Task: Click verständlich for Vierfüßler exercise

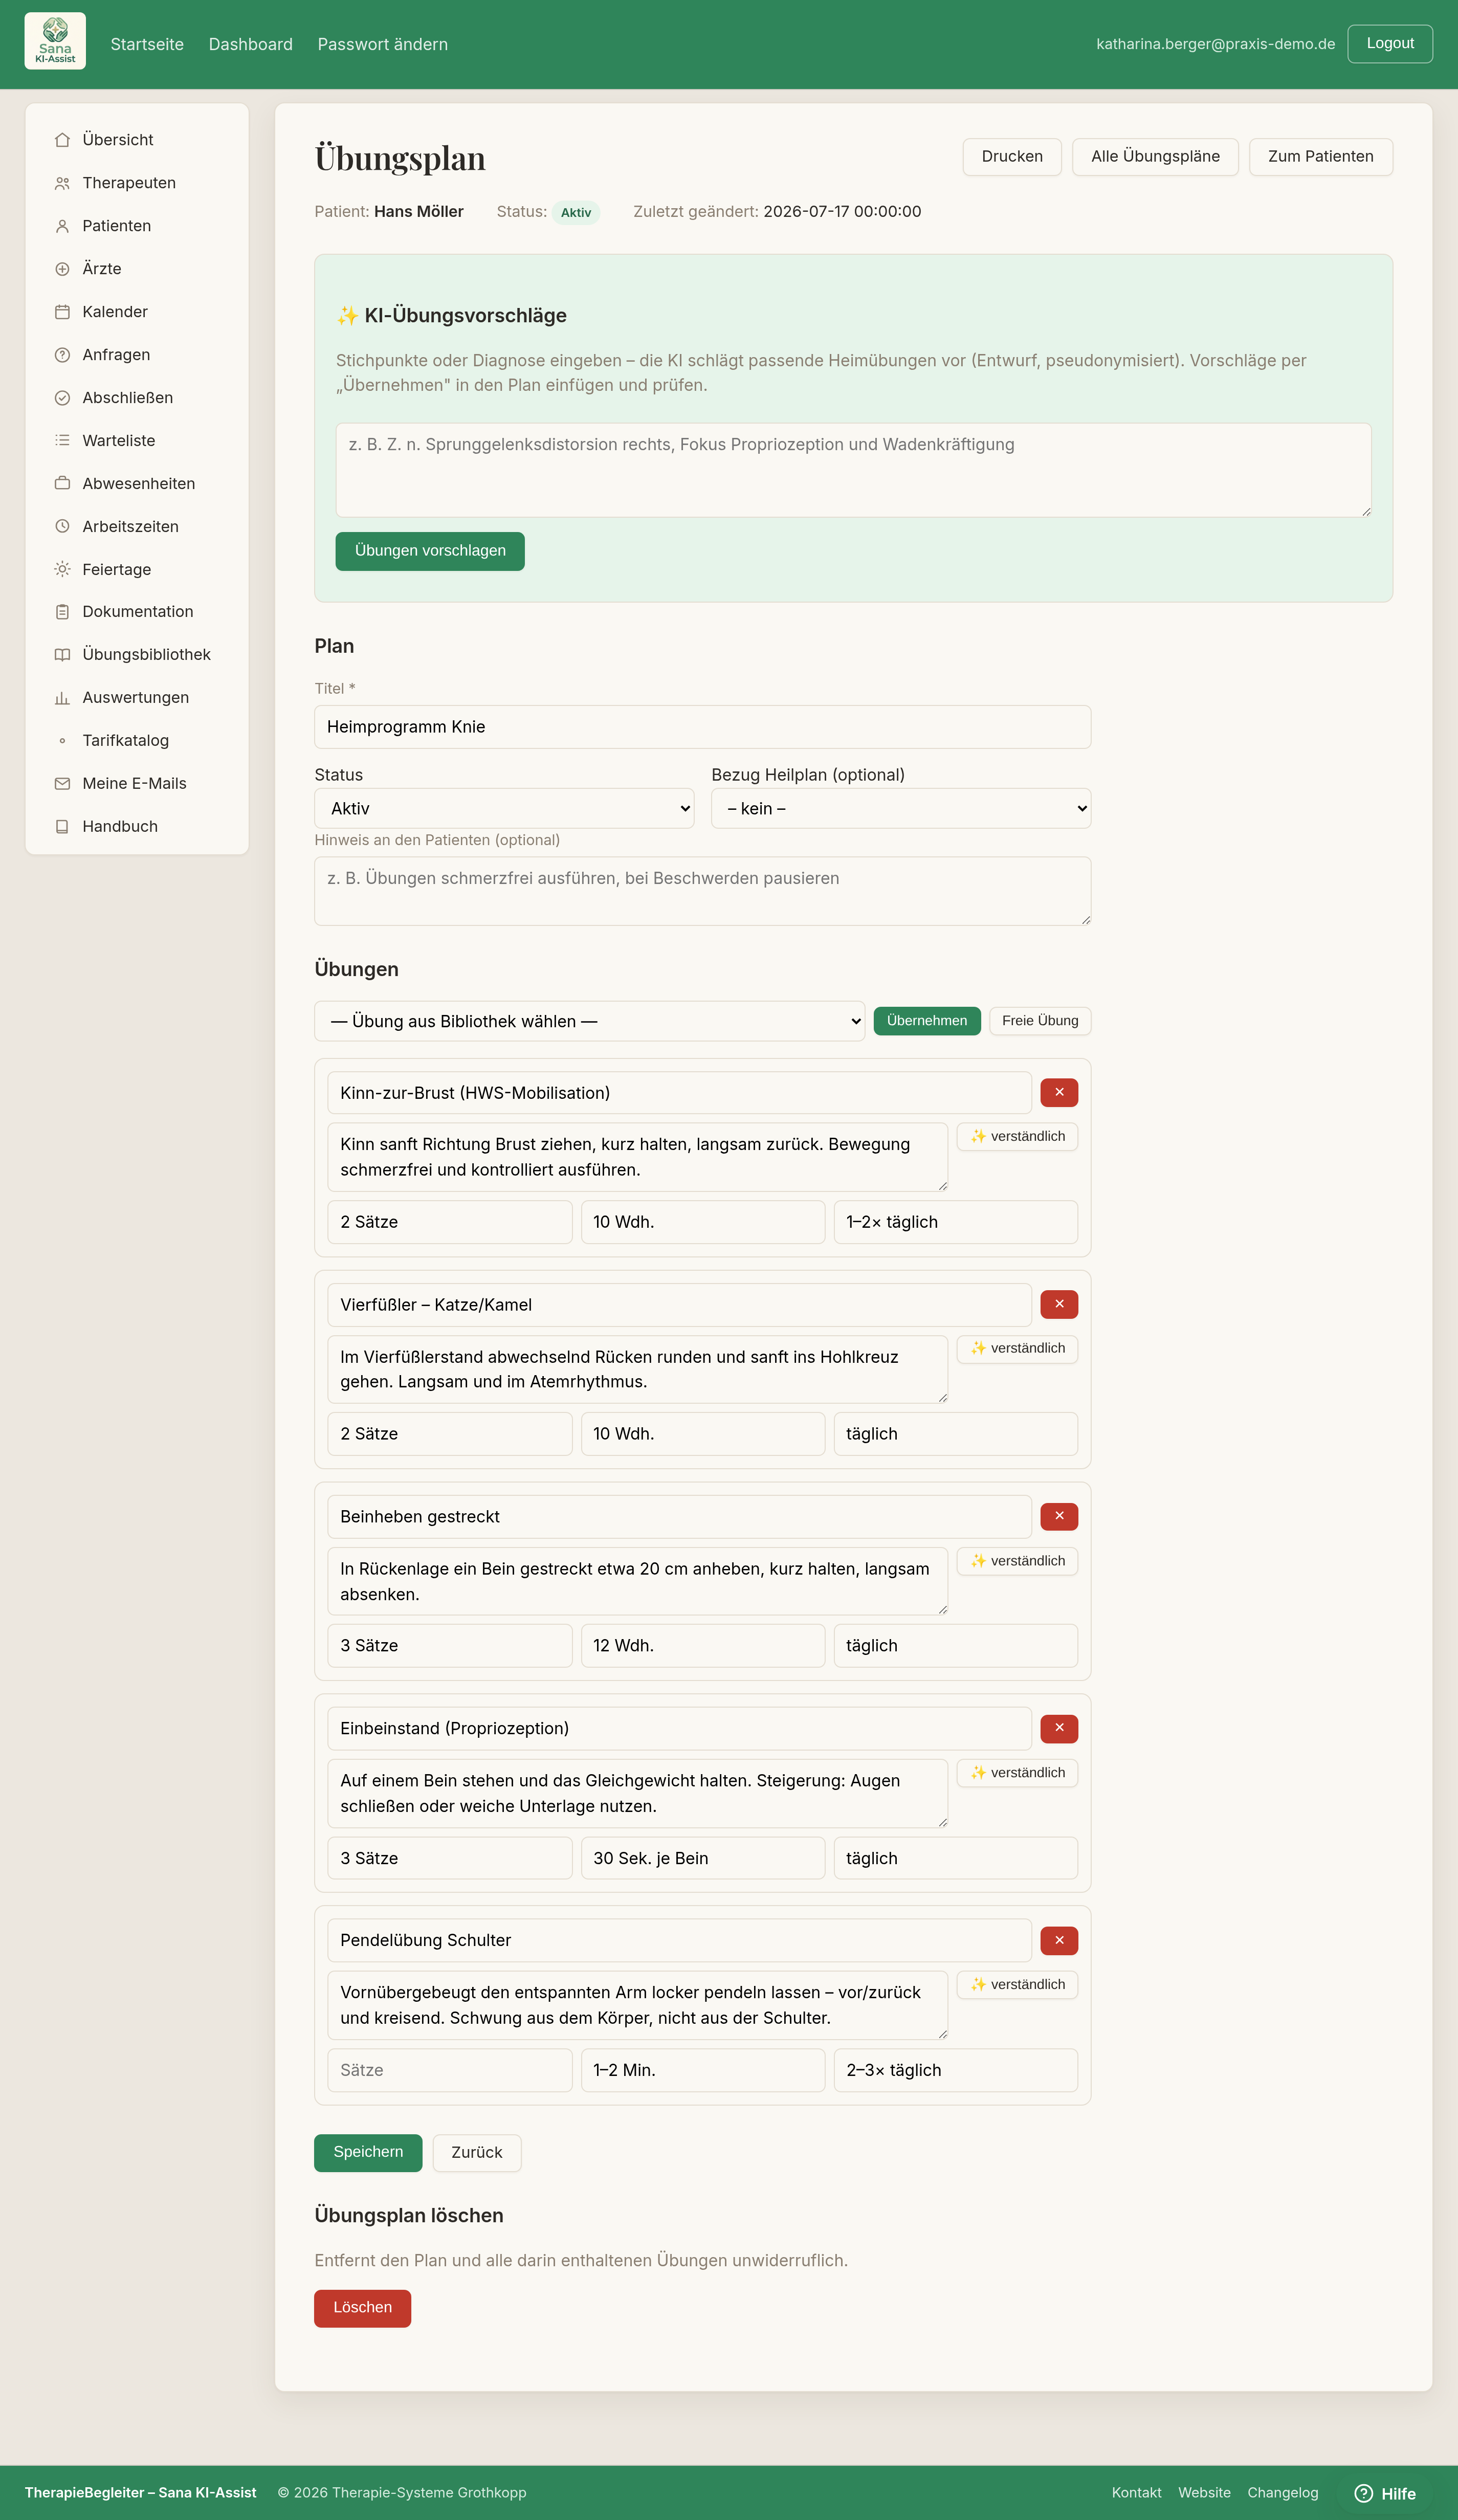Action: 1017,1349
